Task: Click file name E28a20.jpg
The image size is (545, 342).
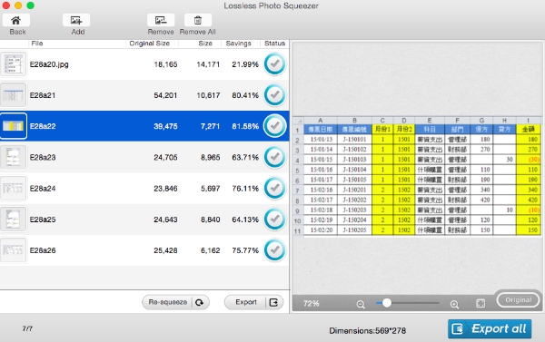Action: [49, 64]
